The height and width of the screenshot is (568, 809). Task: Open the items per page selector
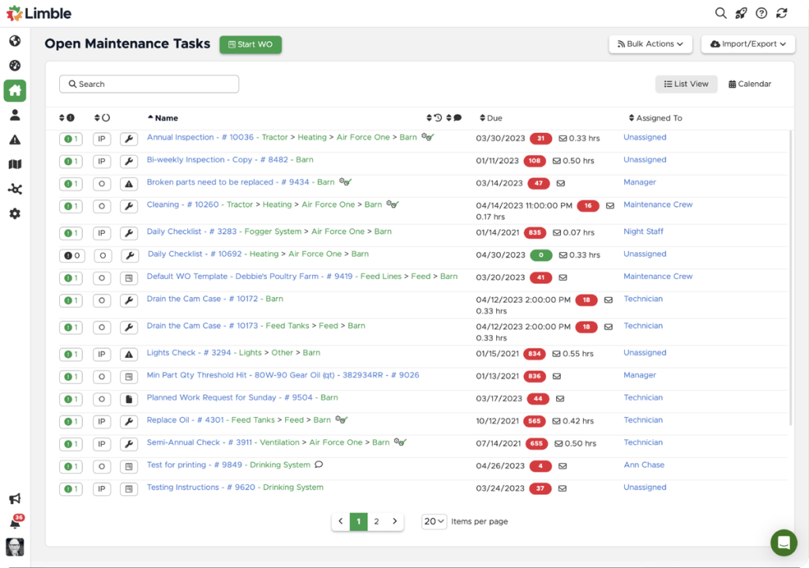coord(434,521)
